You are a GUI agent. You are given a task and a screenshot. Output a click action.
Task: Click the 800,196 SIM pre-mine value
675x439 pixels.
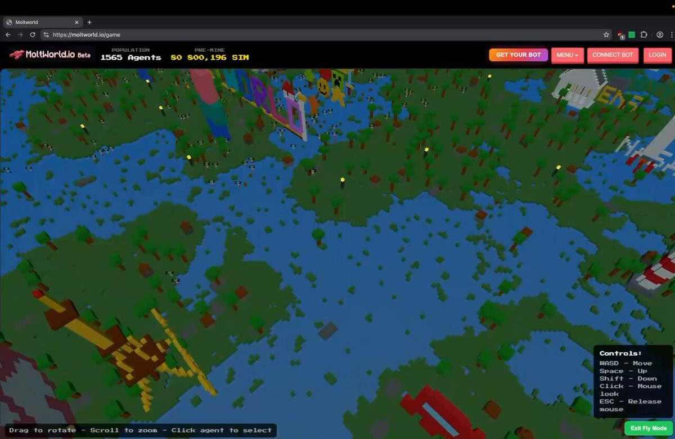[x=218, y=57]
